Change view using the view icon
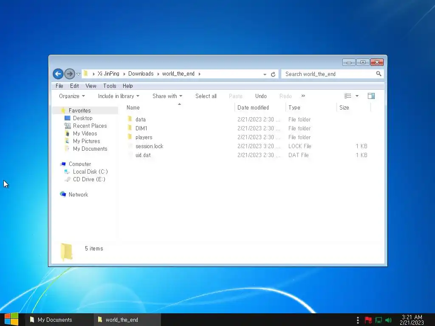This screenshot has height=326, width=435. [348, 96]
